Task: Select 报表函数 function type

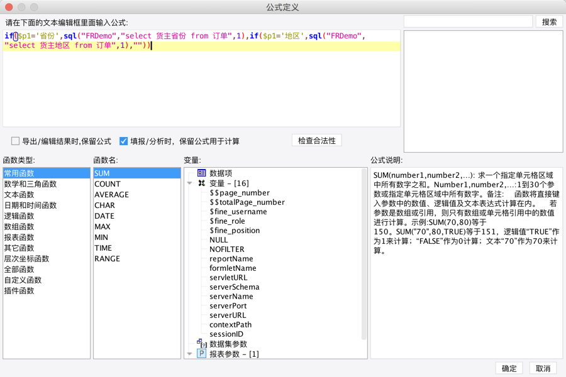Action: click(47, 237)
